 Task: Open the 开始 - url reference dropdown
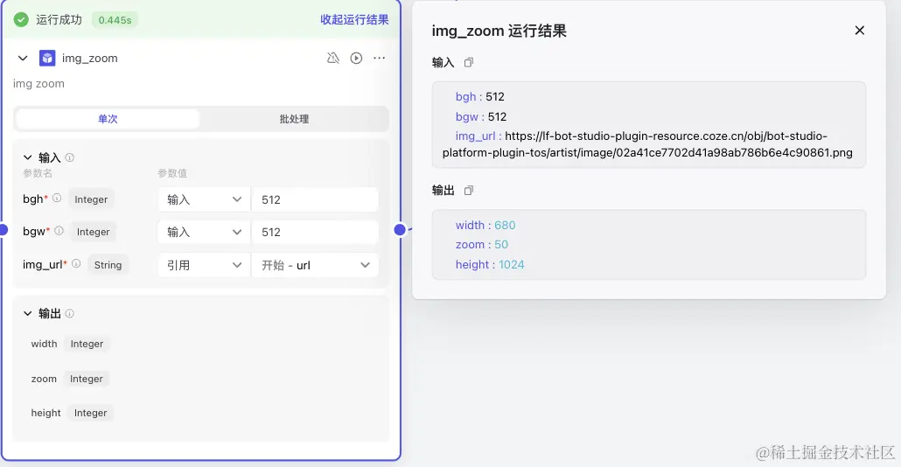(315, 265)
